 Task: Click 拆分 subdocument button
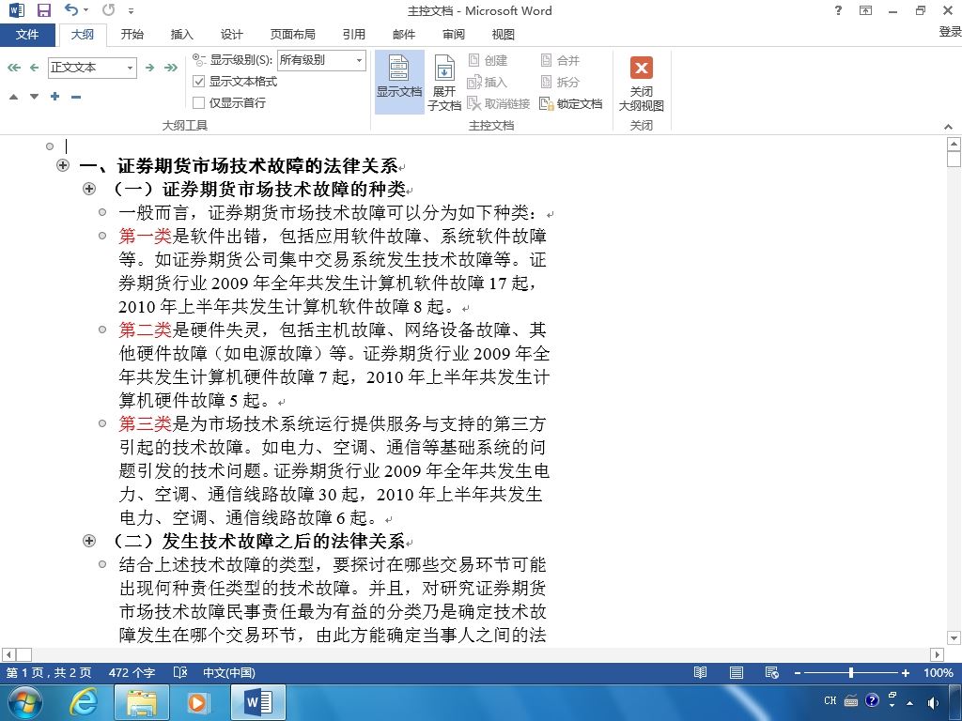pyautogui.click(x=560, y=82)
